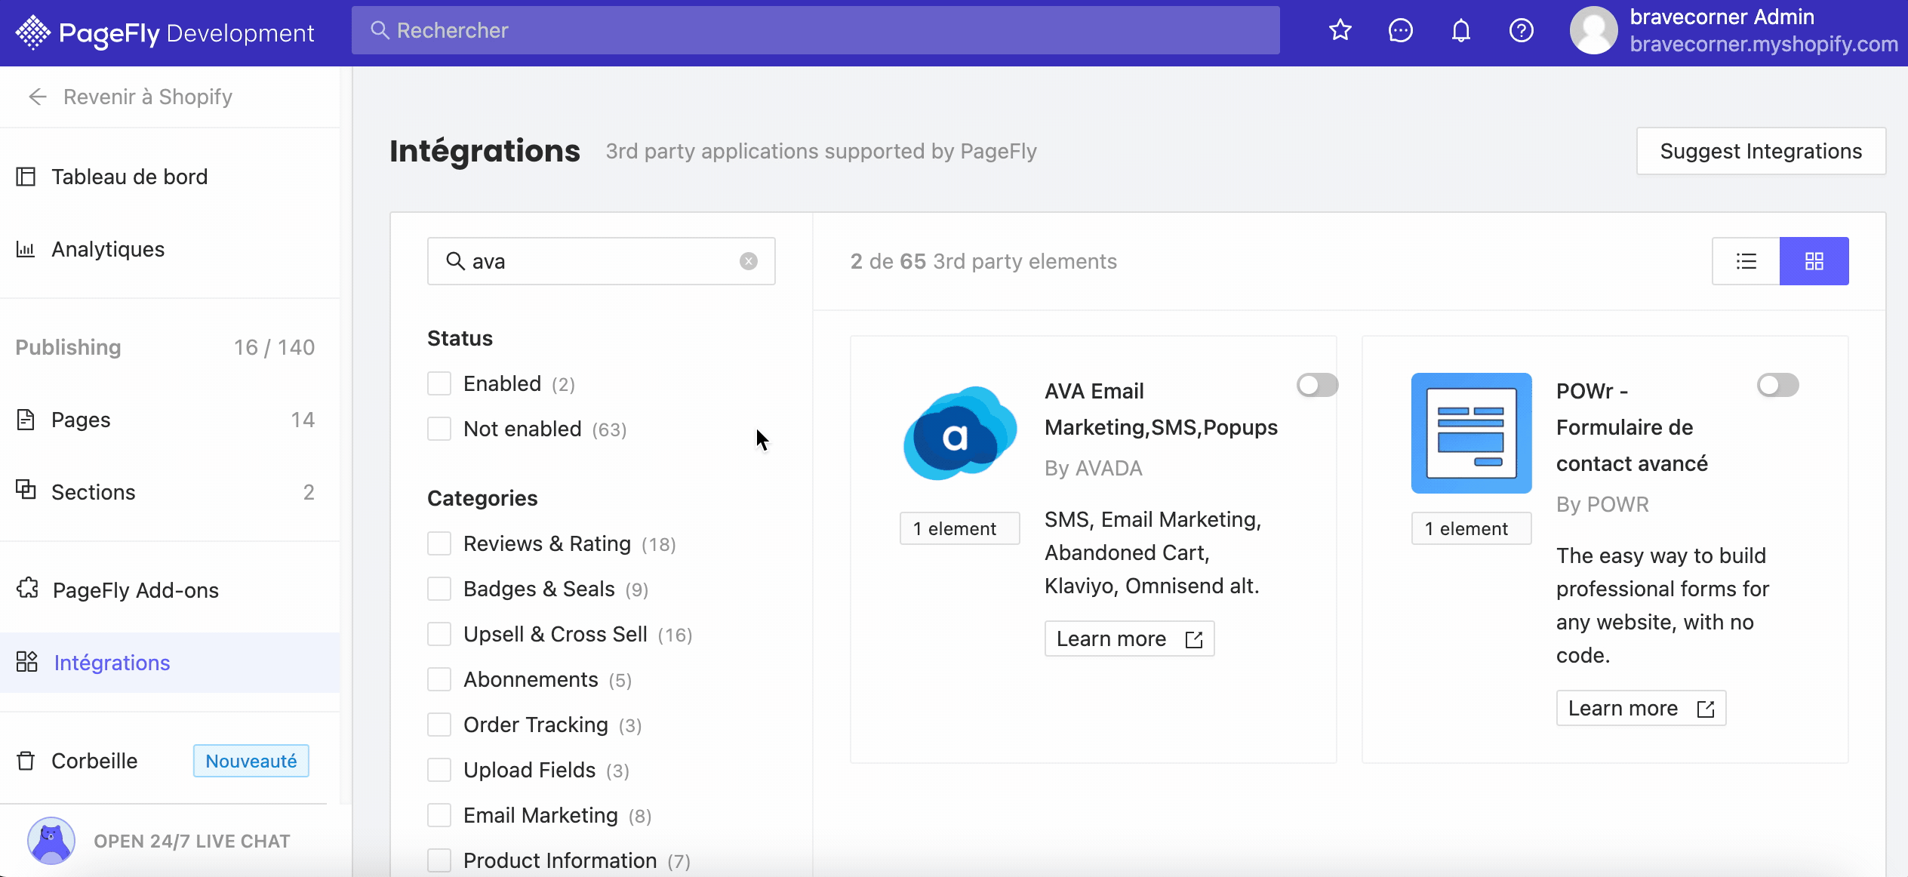Check the Abonnements category

tap(439, 679)
